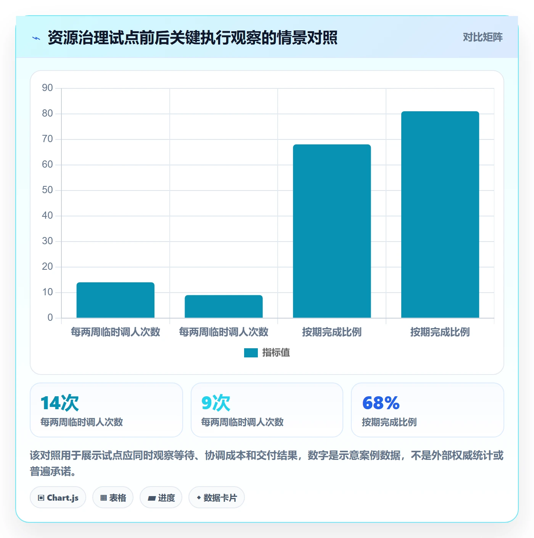Select the tallest bar in the chart

[440, 215]
